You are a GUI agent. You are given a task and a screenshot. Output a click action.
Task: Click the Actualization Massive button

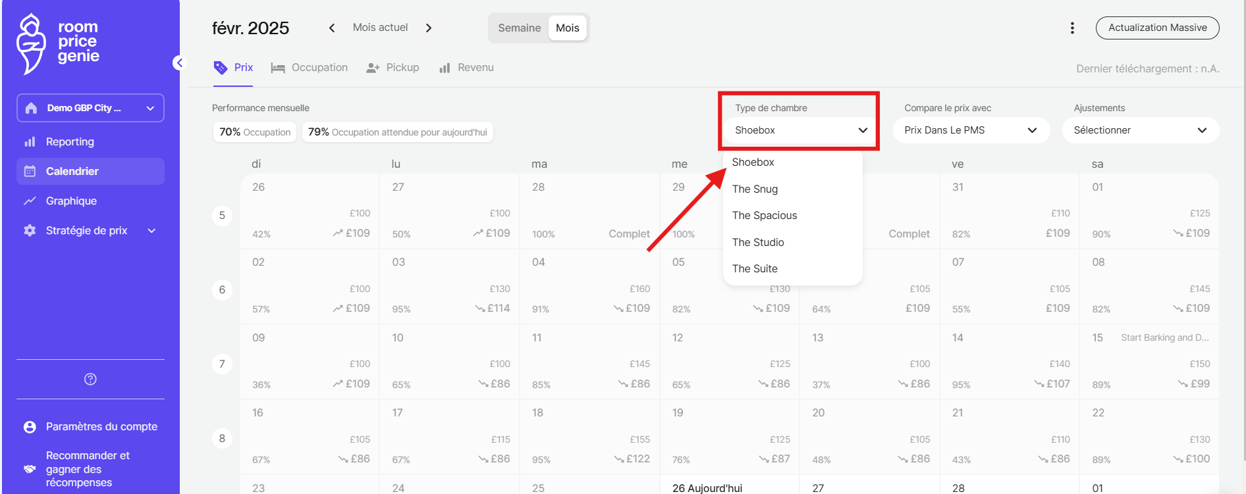1157,28
